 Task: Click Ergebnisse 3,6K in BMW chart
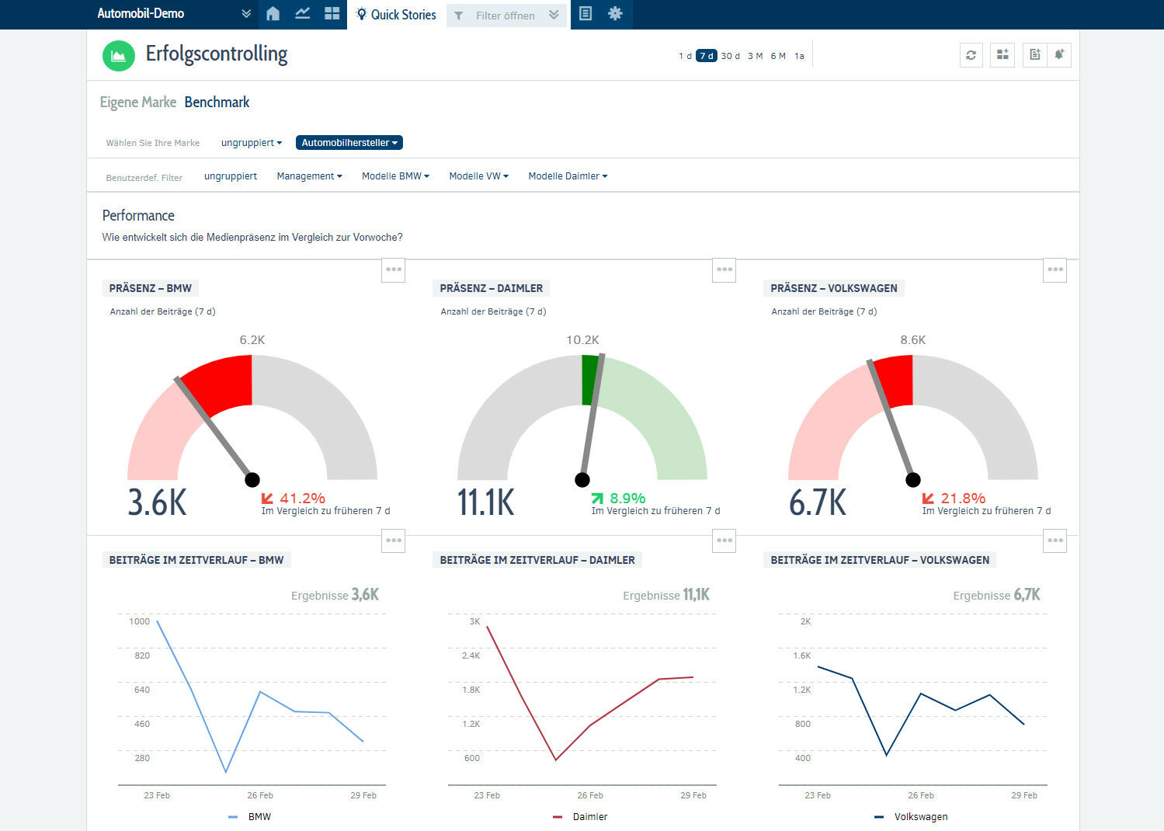pyautogui.click(x=335, y=595)
